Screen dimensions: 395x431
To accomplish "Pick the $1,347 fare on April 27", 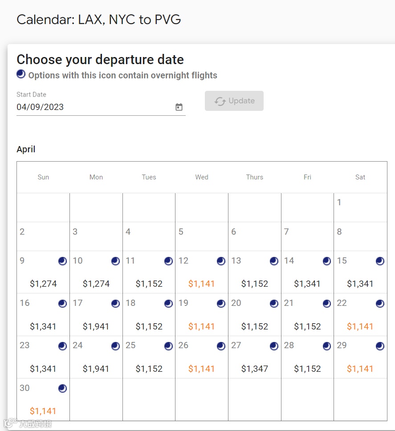I will click(x=254, y=369).
